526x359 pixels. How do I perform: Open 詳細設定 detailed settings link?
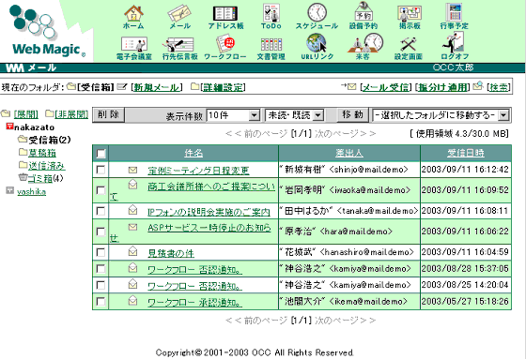tap(223, 87)
